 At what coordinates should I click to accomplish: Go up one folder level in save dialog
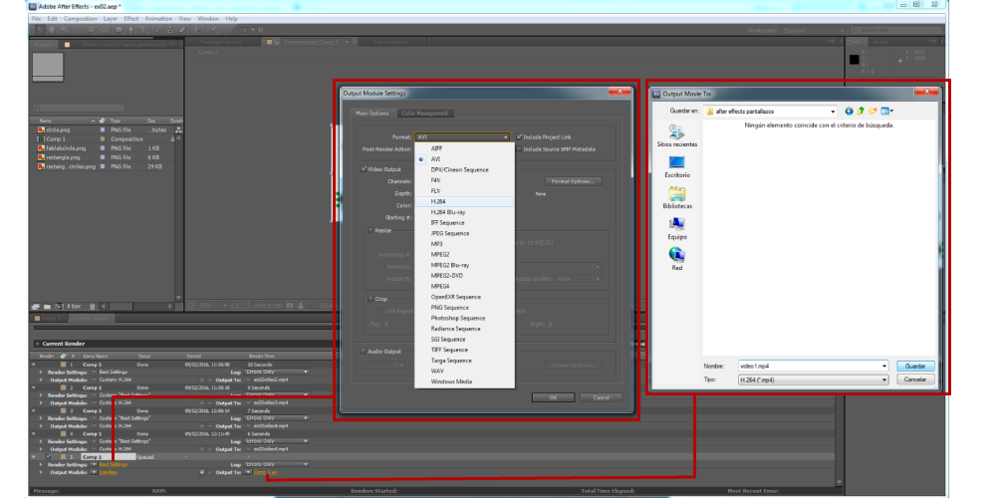[x=861, y=112]
